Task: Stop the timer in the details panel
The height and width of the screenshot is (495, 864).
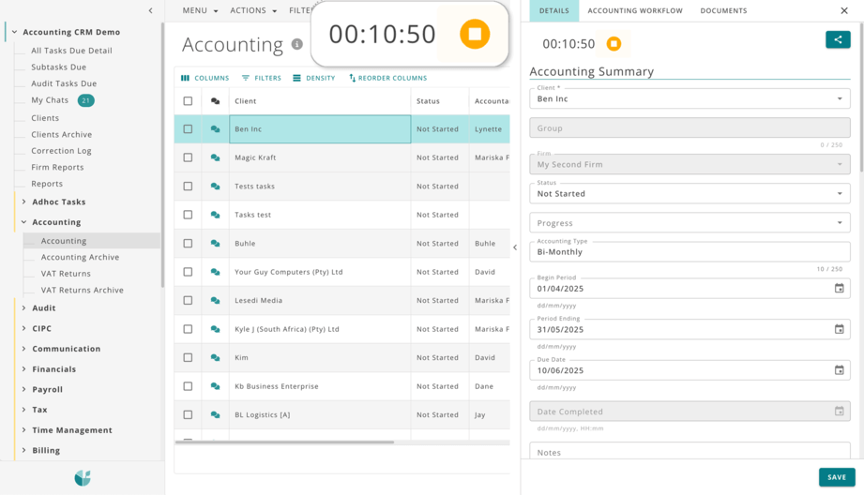Action: [x=614, y=44]
